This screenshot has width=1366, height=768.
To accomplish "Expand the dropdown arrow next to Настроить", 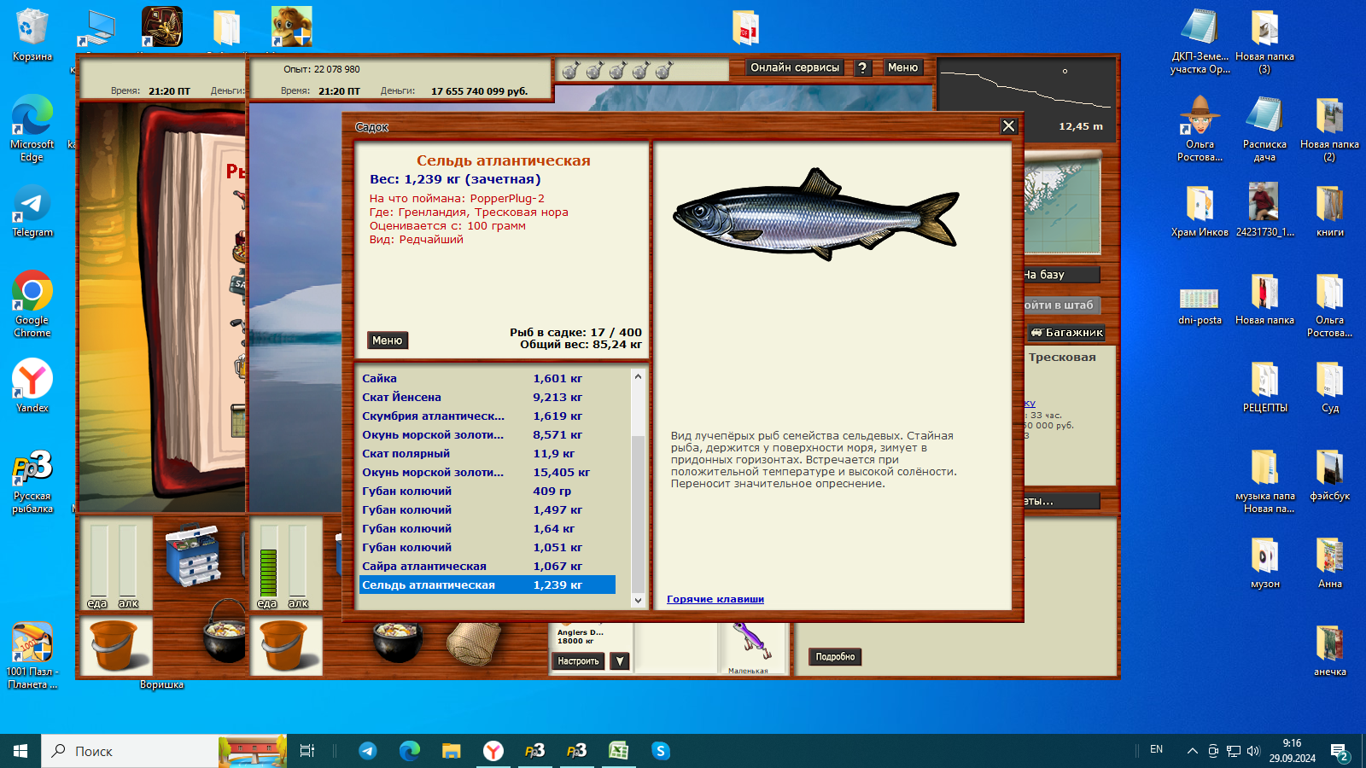I will pos(621,661).
